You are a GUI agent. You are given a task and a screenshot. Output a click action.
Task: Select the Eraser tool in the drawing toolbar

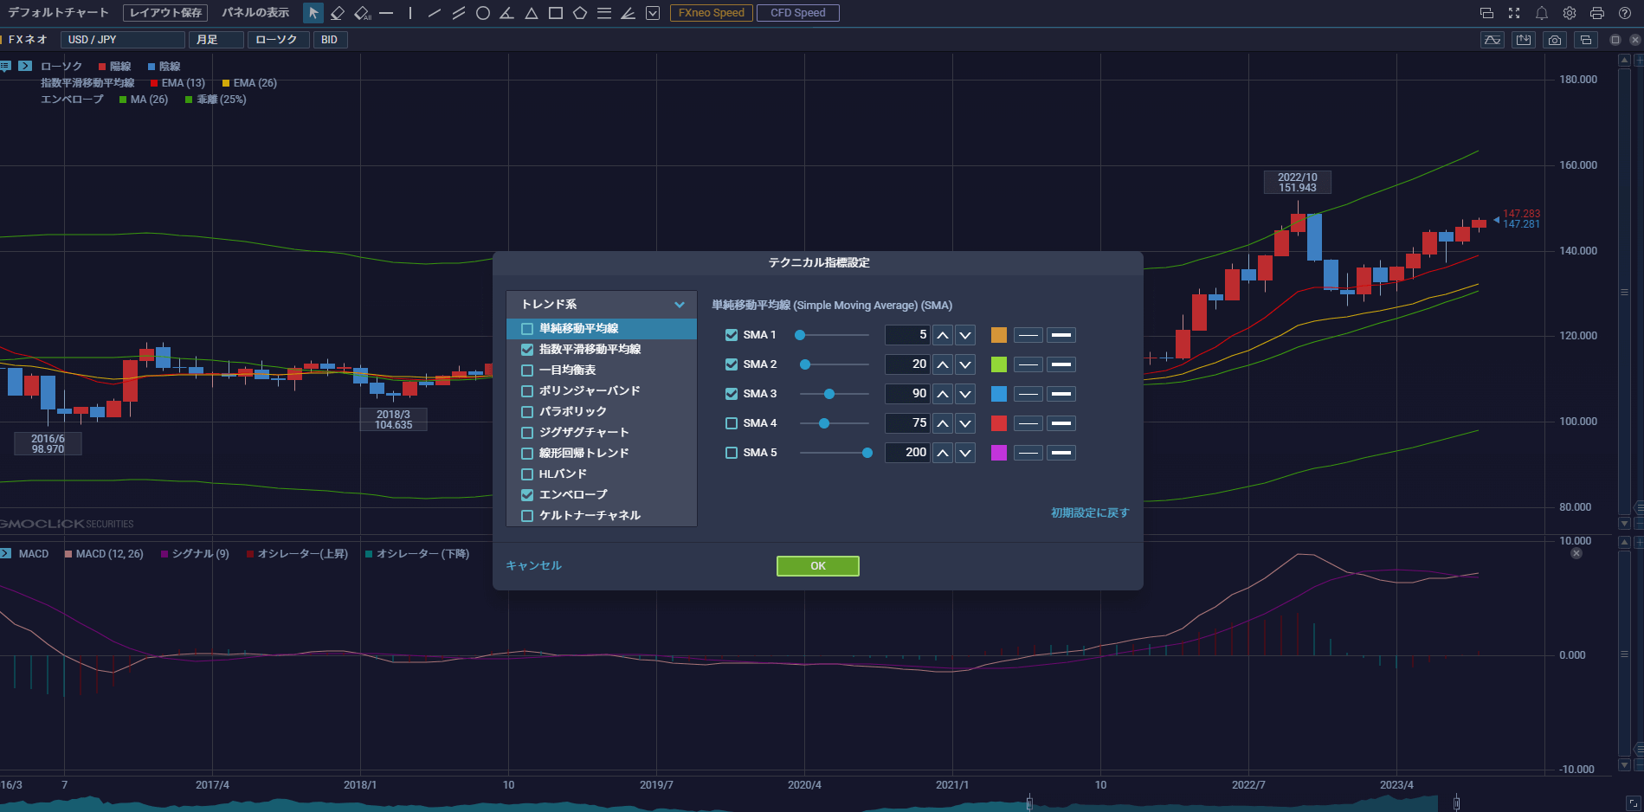[x=338, y=12]
